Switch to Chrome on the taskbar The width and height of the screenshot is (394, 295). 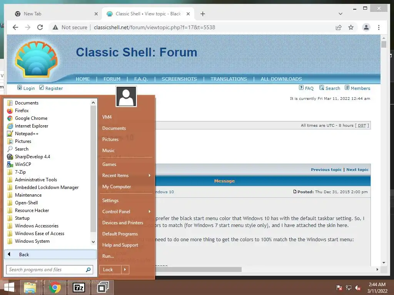55,287
